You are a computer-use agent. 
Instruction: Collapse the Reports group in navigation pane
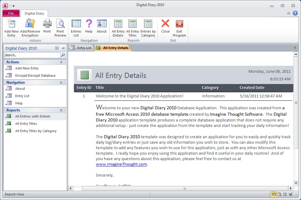pos(61,110)
